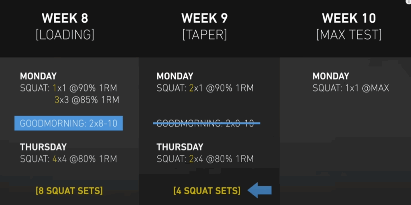Click the crossed-out GOODMORNING text in Week 9
The height and width of the screenshot is (205, 411).
pos(207,123)
